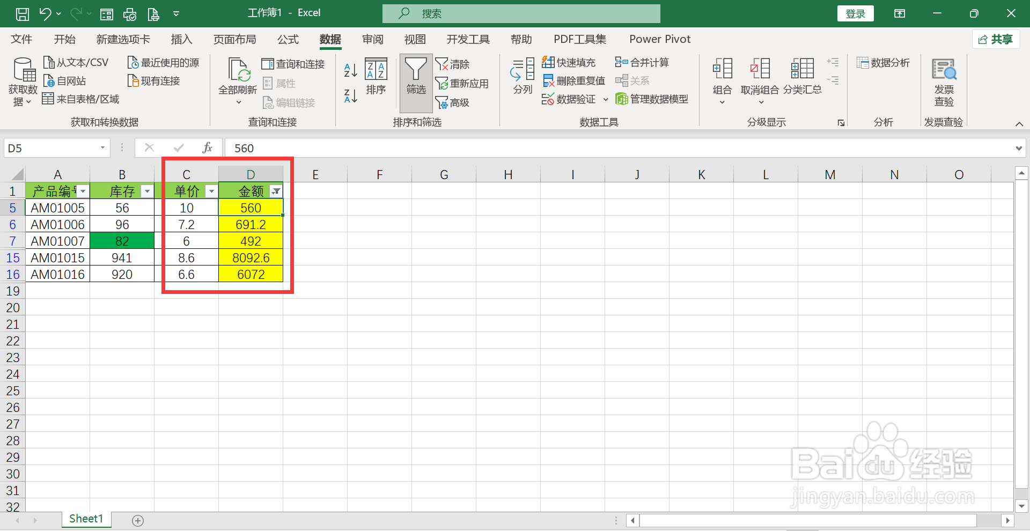1030x531 pixels.
Task: Select the row 16 header
Action: (x=13, y=274)
